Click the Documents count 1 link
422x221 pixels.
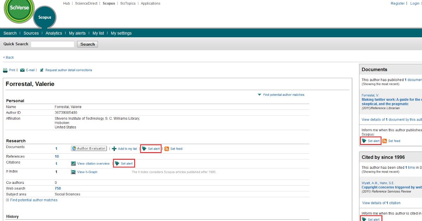point(56,149)
